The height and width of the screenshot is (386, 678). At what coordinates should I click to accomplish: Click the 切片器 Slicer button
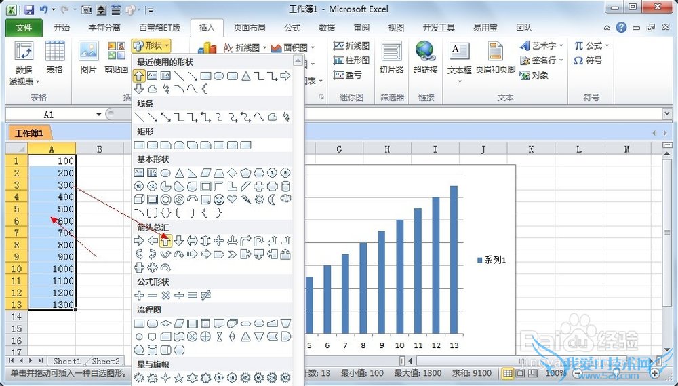point(391,57)
